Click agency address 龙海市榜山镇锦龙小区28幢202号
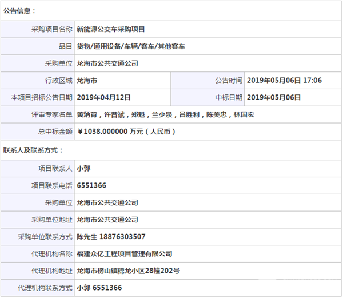Screen dimensions: 343x298 128,271
